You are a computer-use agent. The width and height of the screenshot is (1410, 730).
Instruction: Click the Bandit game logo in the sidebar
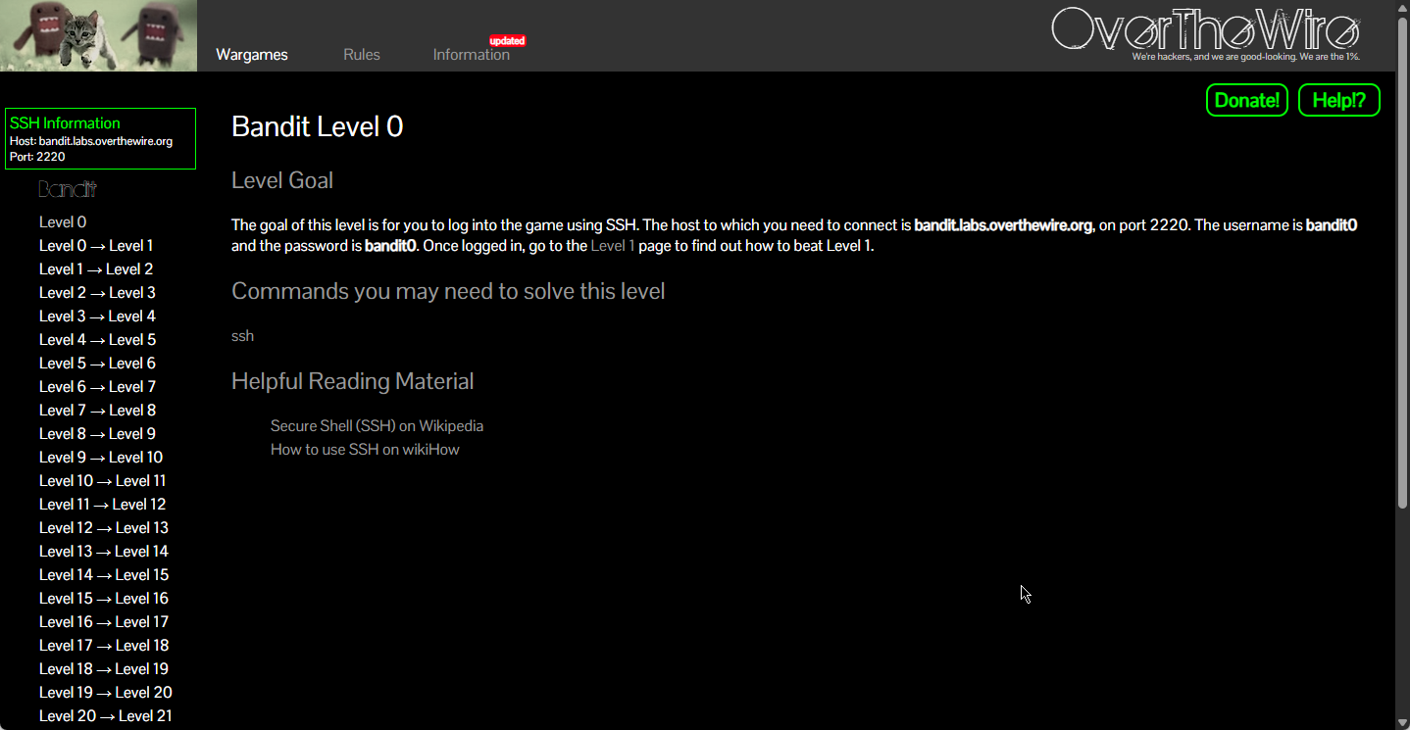(68, 189)
